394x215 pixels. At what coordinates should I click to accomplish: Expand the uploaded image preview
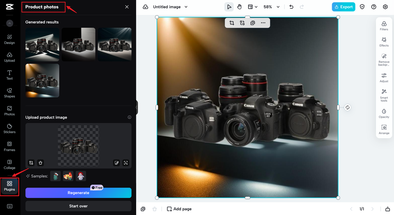[126, 163]
